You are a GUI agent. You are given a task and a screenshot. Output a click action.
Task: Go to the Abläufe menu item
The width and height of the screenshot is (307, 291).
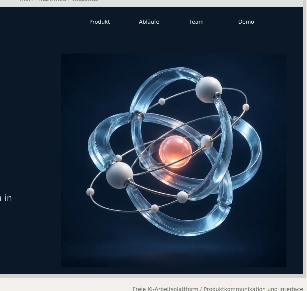[x=149, y=22]
